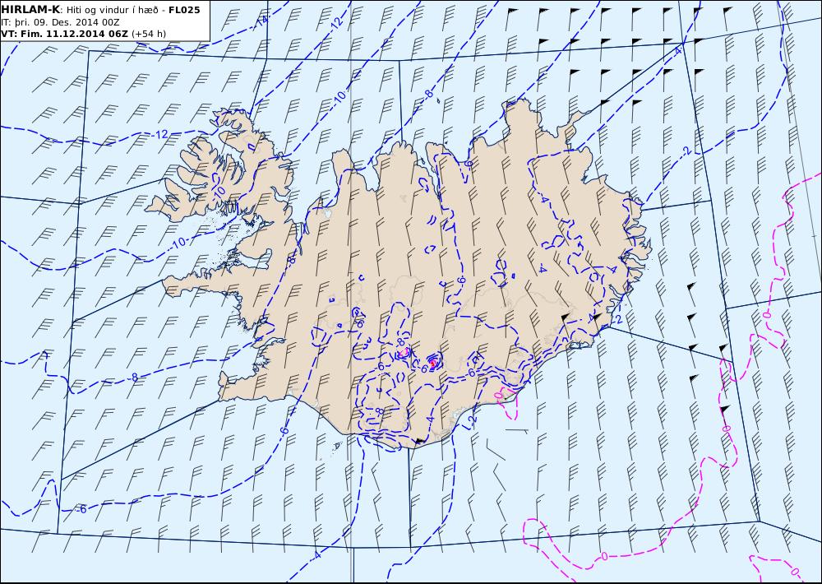Click the "-4" label at the bottom edge
Viewport: 822px width, 584px height.
coord(316,555)
